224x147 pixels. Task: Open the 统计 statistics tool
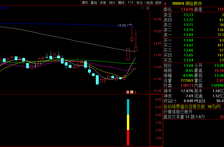tap(112, 3)
